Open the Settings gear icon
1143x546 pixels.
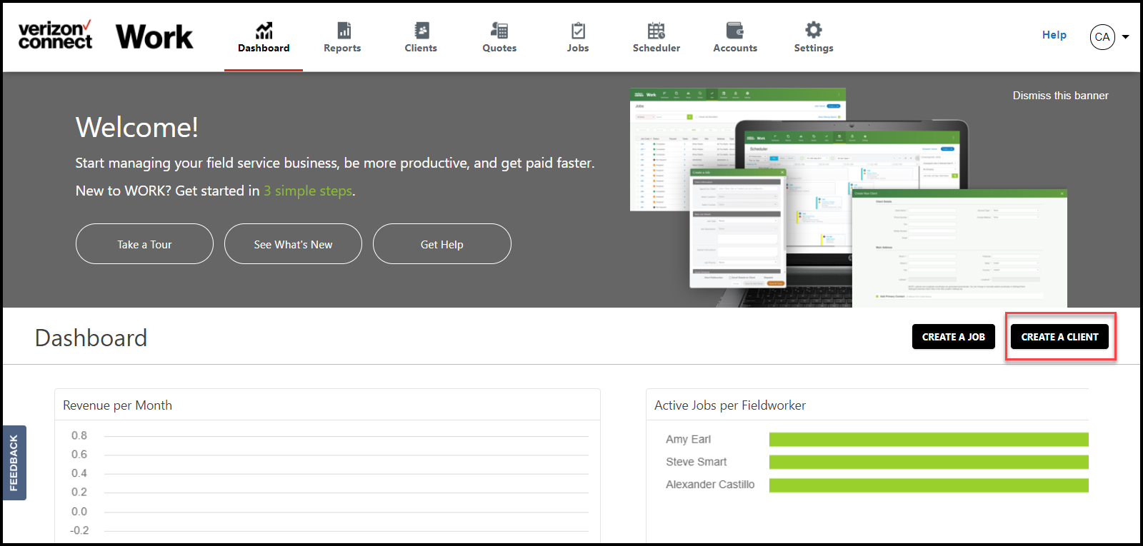click(814, 29)
